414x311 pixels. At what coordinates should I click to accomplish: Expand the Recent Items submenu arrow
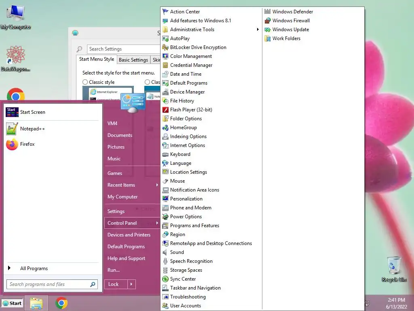[157, 185]
